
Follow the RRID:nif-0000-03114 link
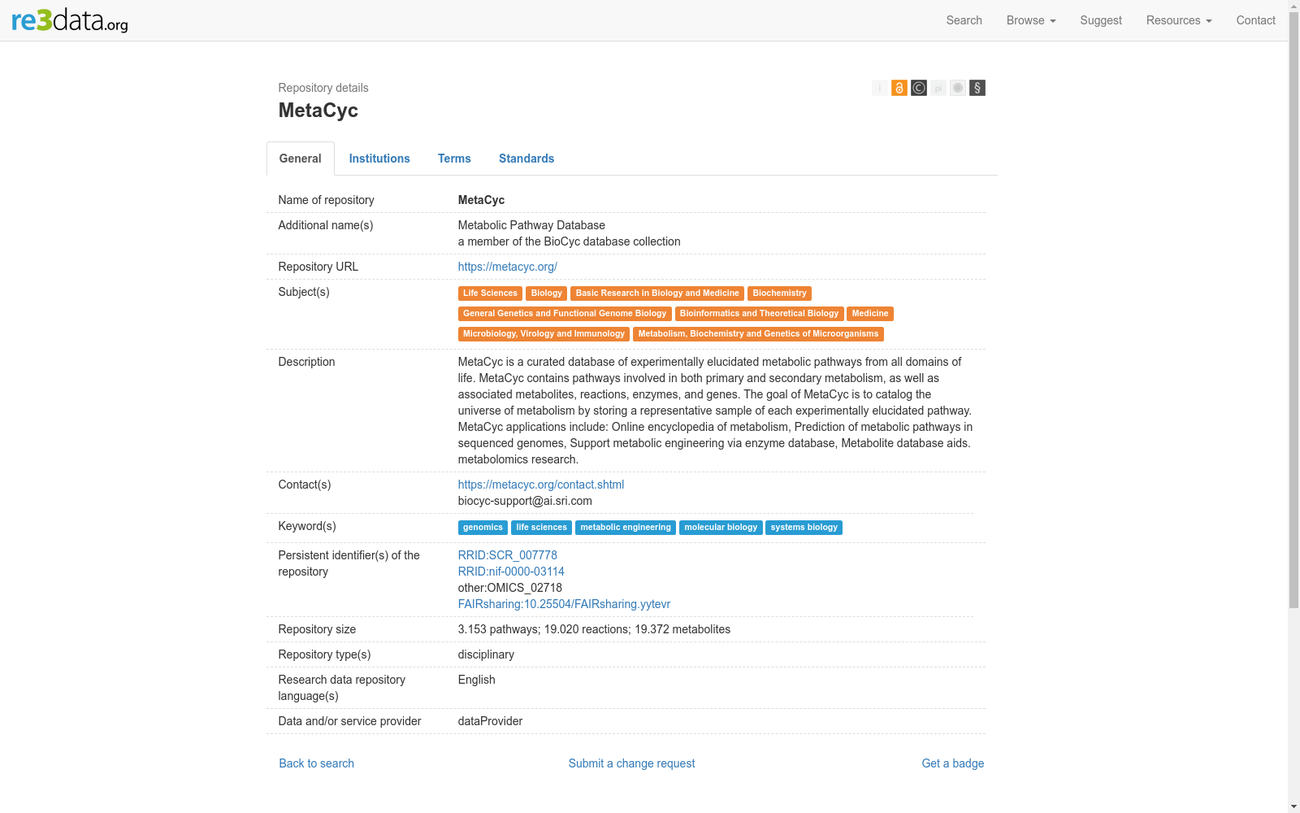(x=511, y=572)
